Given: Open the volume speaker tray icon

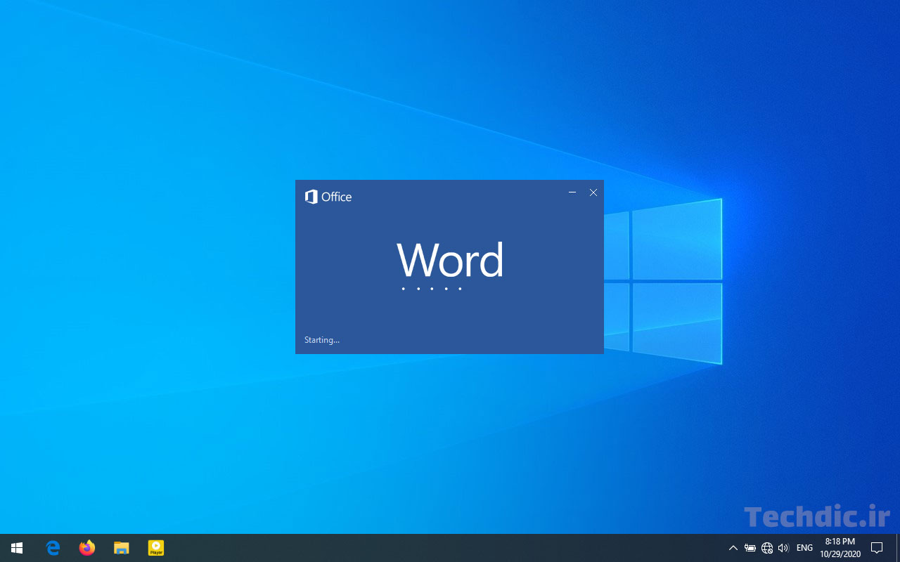Looking at the screenshot, I should point(783,548).
